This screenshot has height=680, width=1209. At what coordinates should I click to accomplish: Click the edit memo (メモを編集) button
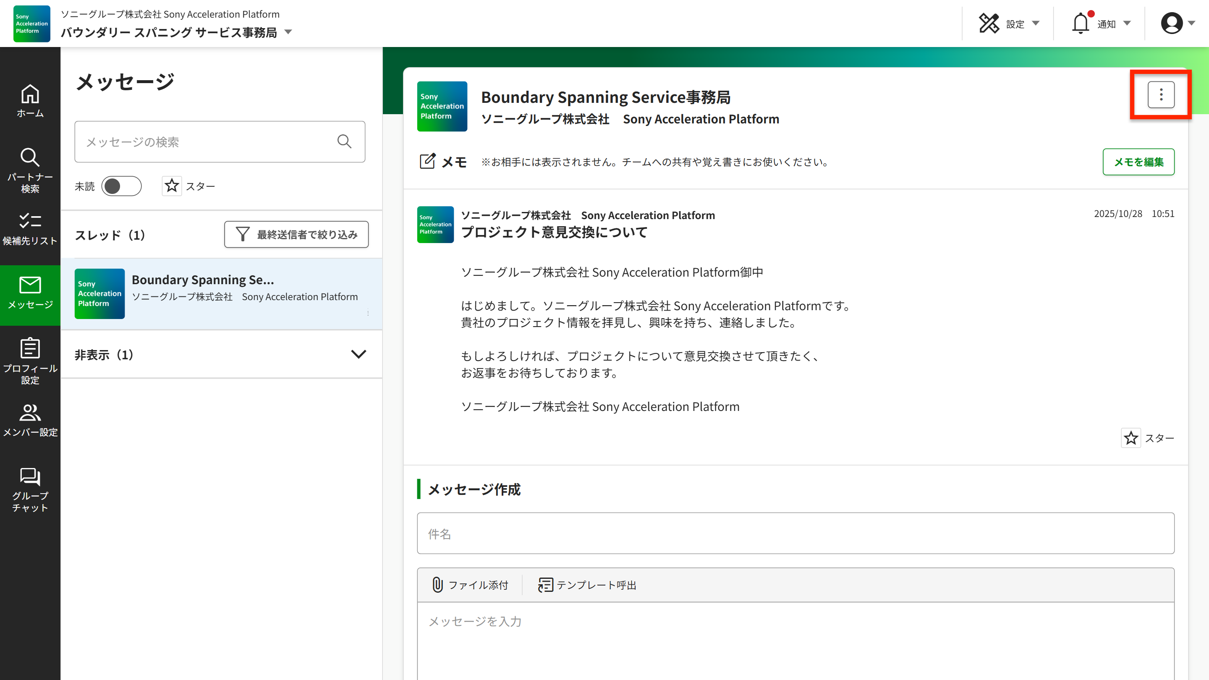coord(1138,162)
